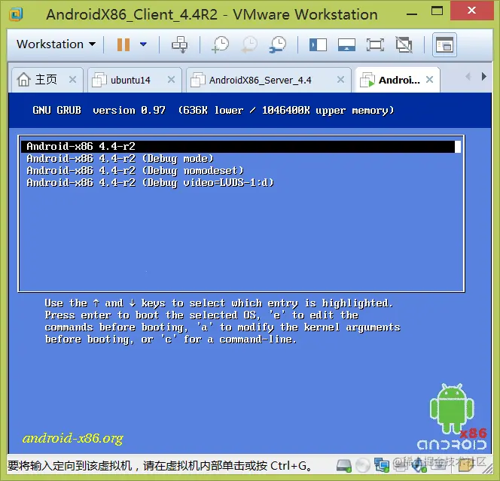
Task: Click the android-x86.org yellow text
Action: (x=73, y=438)
